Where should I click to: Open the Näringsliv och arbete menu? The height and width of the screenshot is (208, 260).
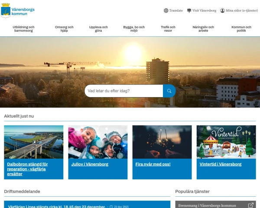(203, 29)
